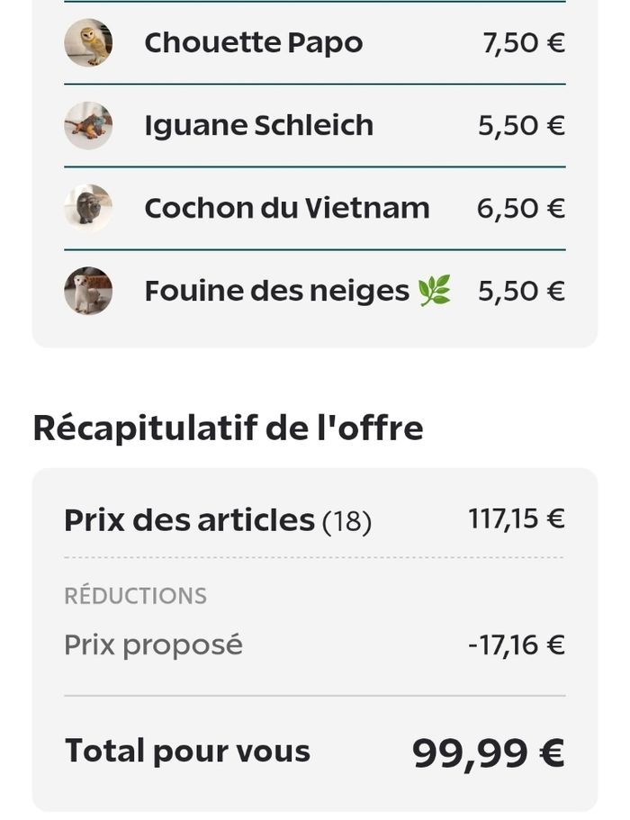Select the Prix proposé reduction row
The width and height of the screenshot is (630, 820).
(153, 644)
